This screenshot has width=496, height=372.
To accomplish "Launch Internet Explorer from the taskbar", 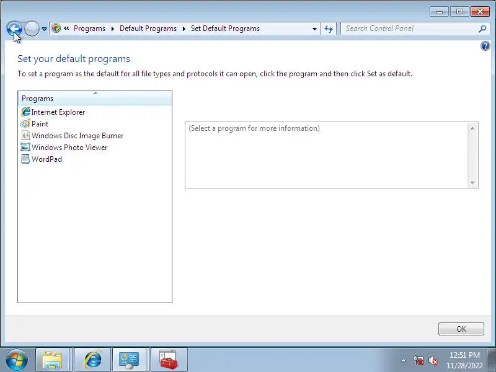I will (92, 360).
